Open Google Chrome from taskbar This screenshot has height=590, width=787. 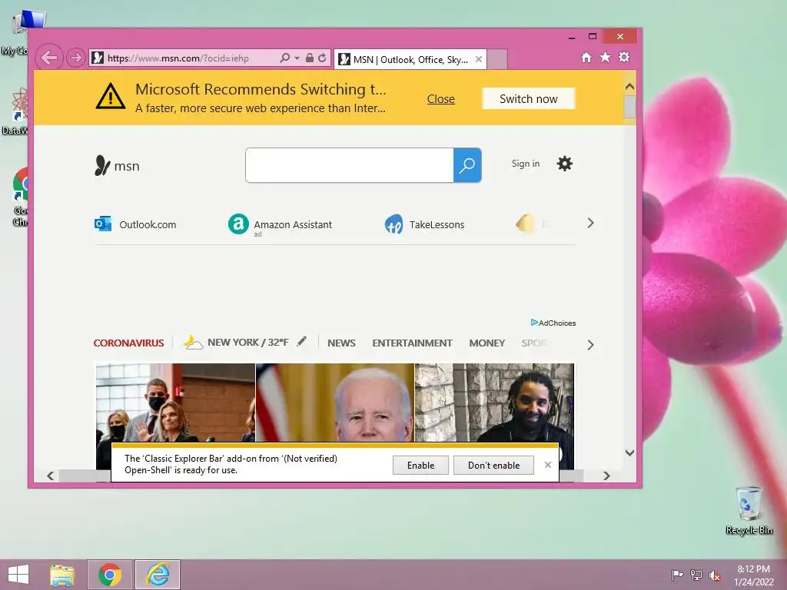pyautogui.click(x=110, y=575)
